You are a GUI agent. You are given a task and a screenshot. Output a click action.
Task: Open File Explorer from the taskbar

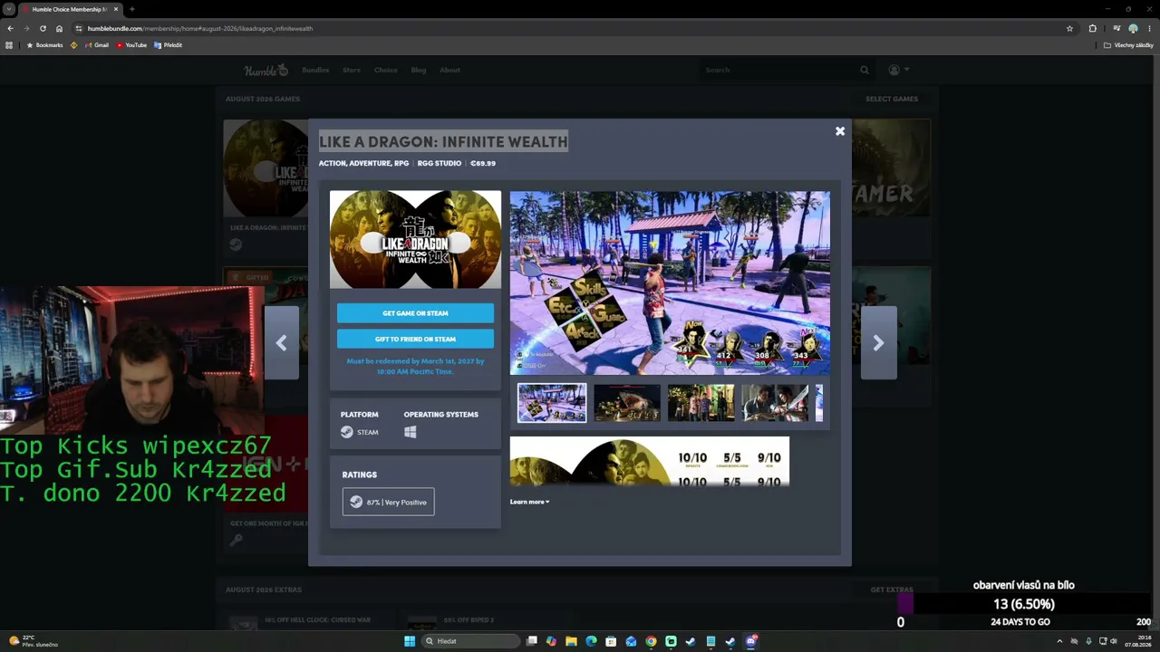[571, 641]
